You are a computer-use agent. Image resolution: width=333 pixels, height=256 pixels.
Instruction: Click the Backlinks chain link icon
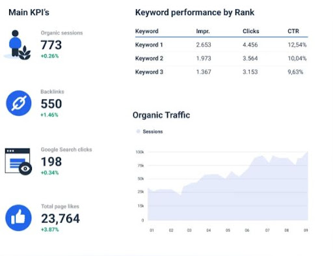19,103
